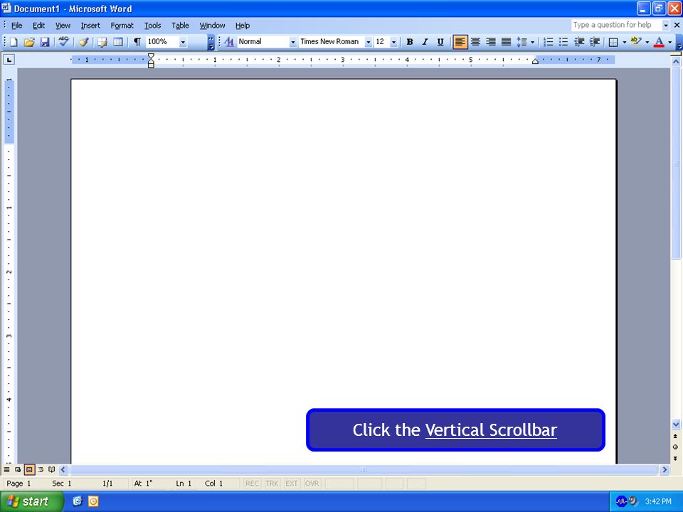Screen dimensions: 683x512
Task: Create a new blank document
Action: (x=14, y=42)
